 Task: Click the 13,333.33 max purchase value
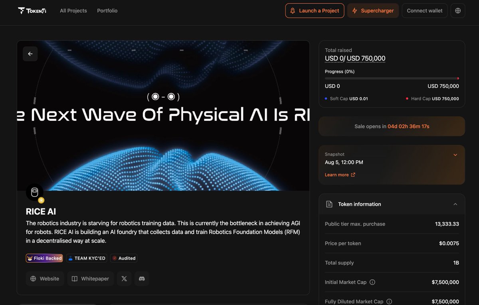click(x=447, y=224)
